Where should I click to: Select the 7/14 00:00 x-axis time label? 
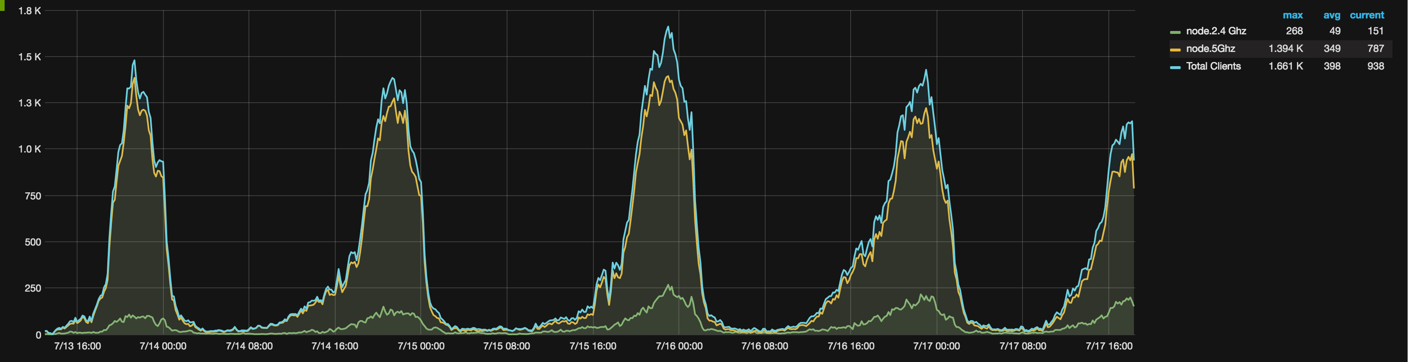click(163, 346)
